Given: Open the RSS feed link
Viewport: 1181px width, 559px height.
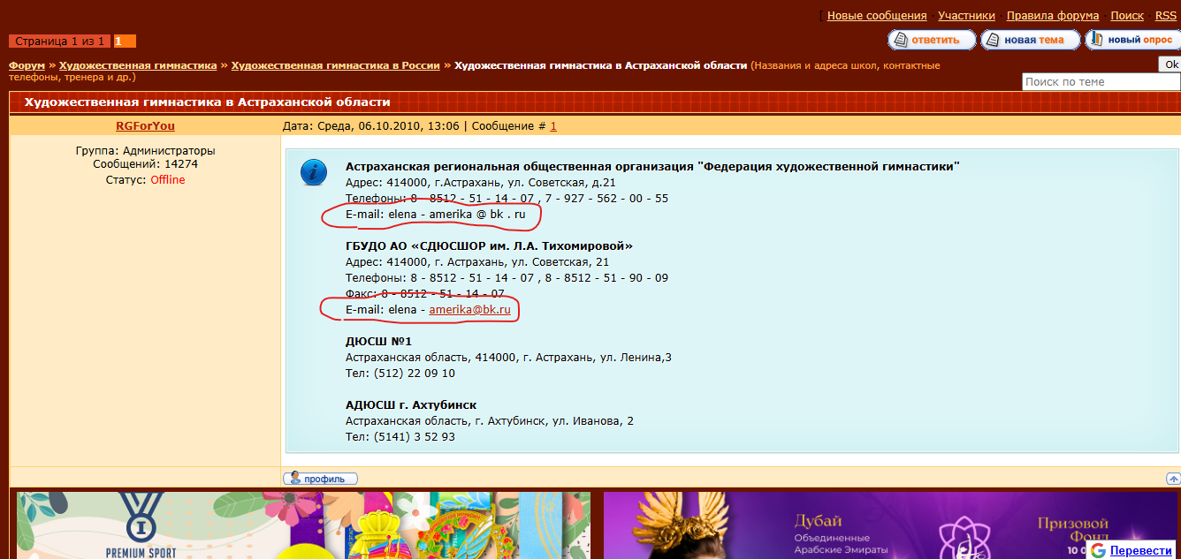Looking at the screenshot, I should pos(1165,16).
